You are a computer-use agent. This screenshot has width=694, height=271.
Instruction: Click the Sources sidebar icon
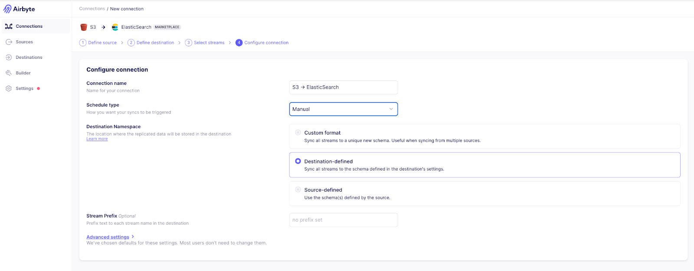(x=9, y=42)
